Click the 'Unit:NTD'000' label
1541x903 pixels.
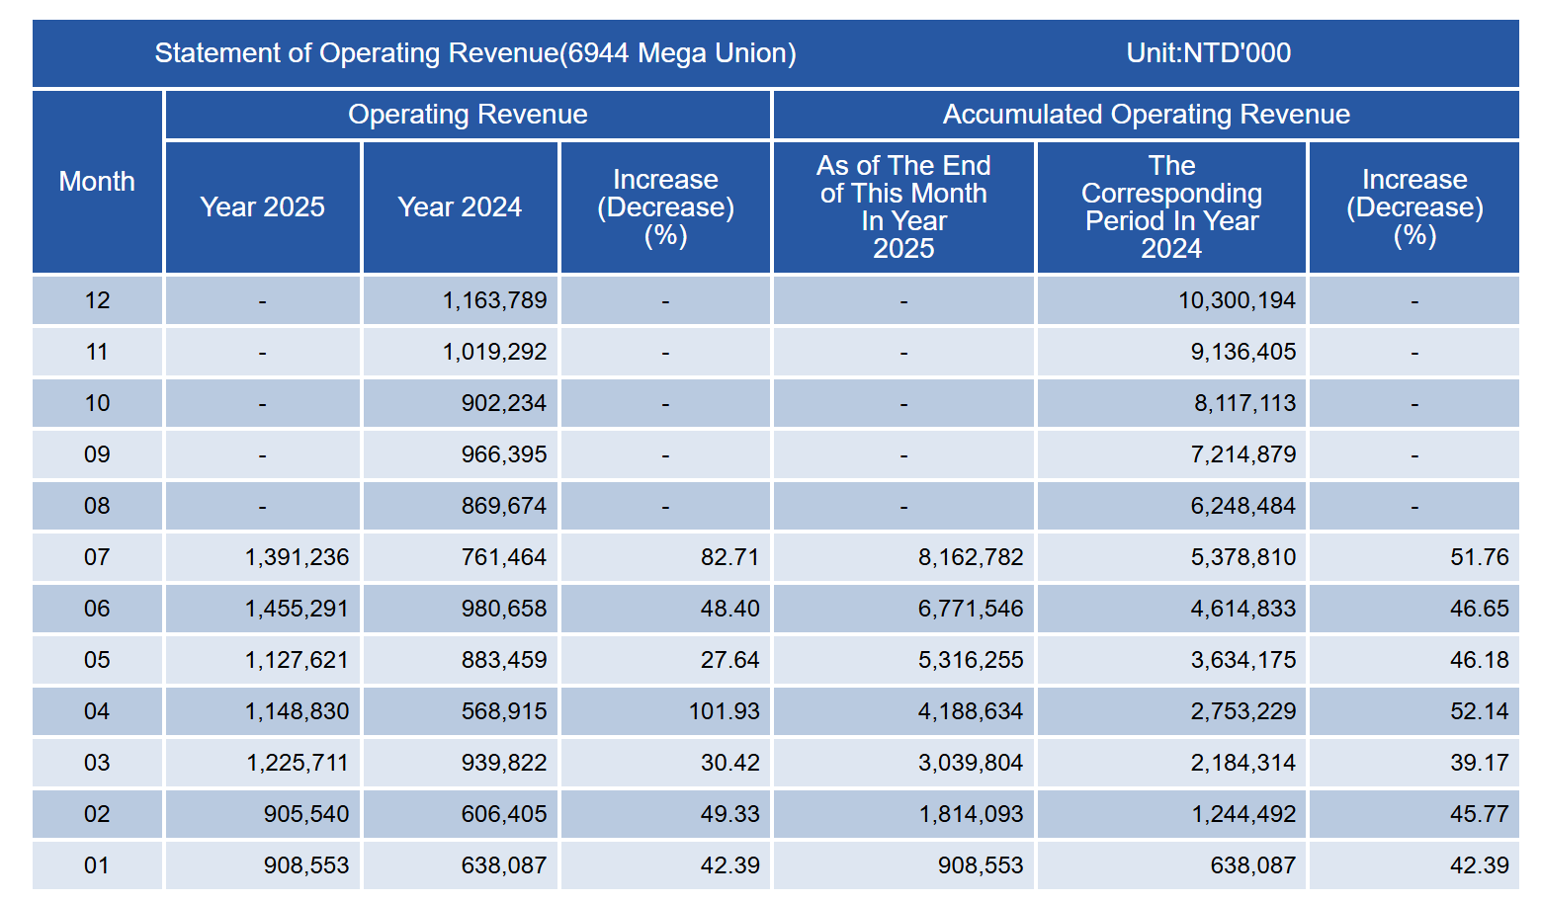point(1209,53)
